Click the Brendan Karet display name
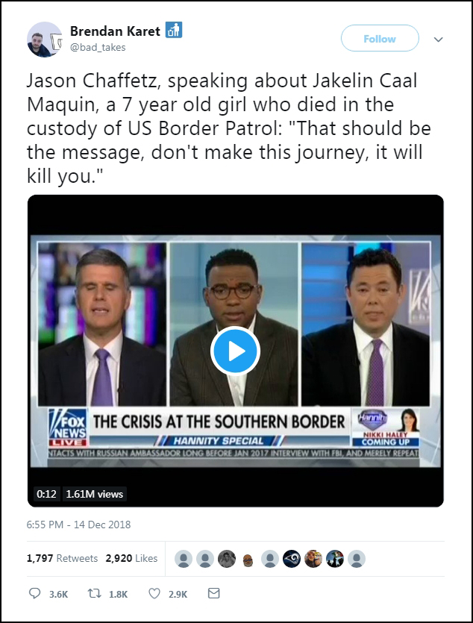Image resolution: width=473 pixels, height=623 pixels. (x=115, y=31)
